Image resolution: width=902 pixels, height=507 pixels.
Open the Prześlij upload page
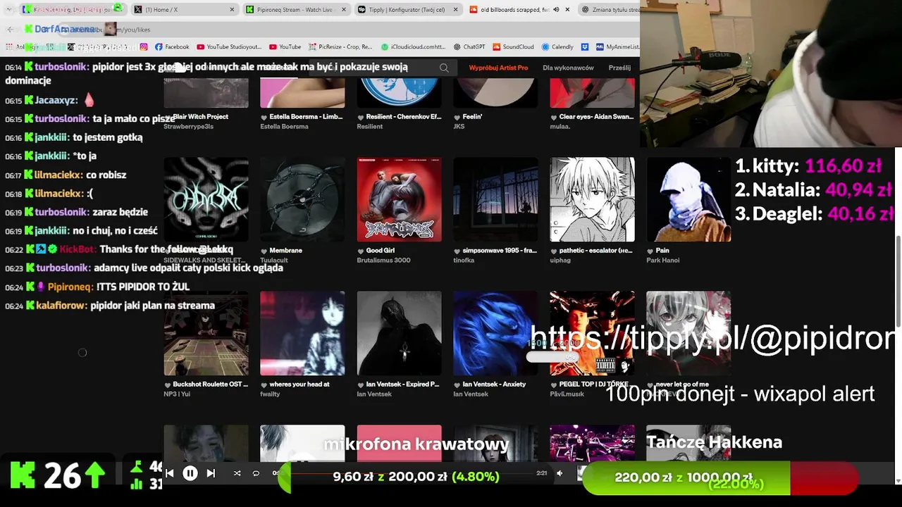coord(619,68)
